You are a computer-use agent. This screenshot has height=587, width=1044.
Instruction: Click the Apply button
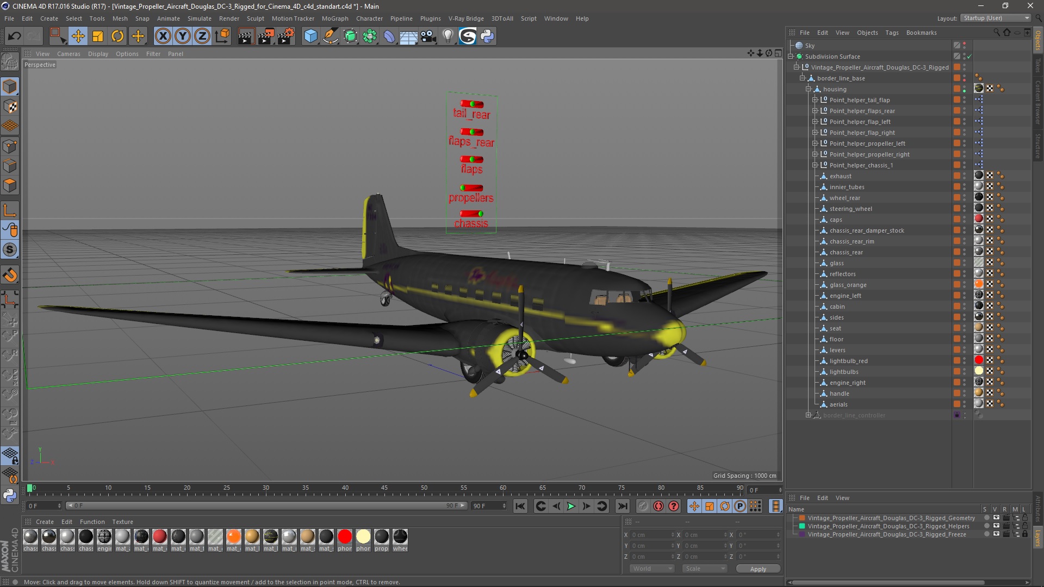[x=758, y=569]
